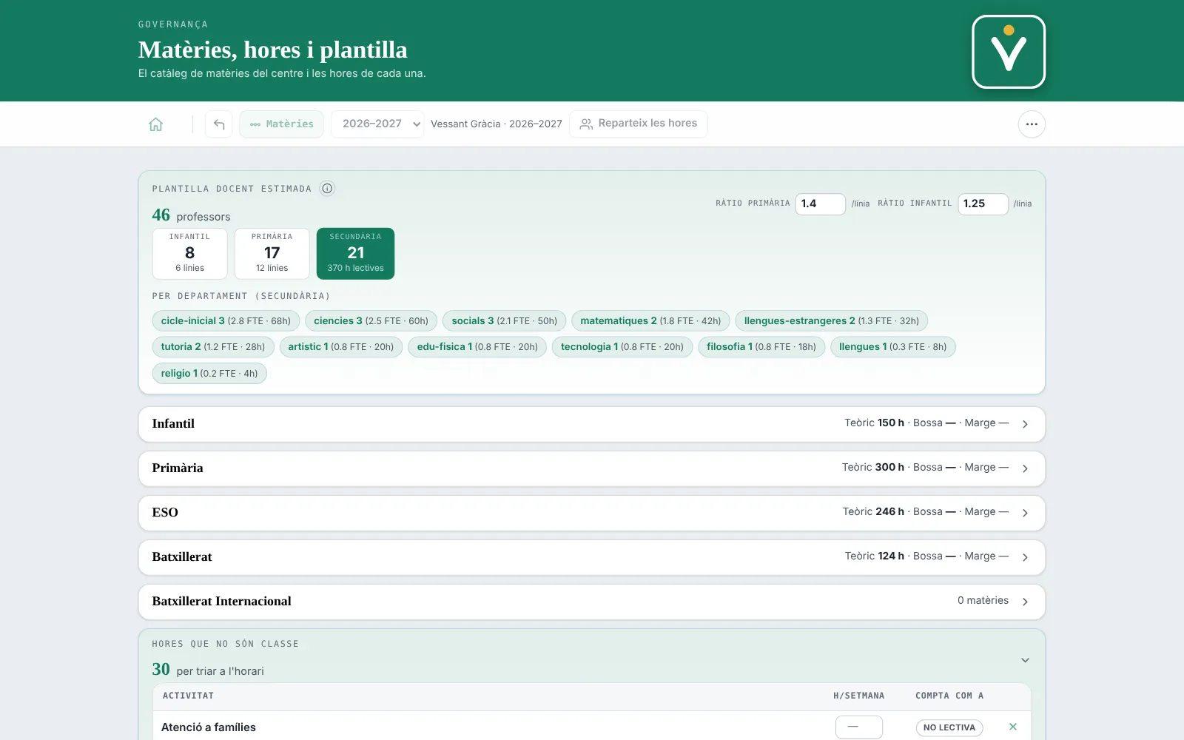Click the Vessant logo in the header

pyautogui.click(x=1009, y=52)
